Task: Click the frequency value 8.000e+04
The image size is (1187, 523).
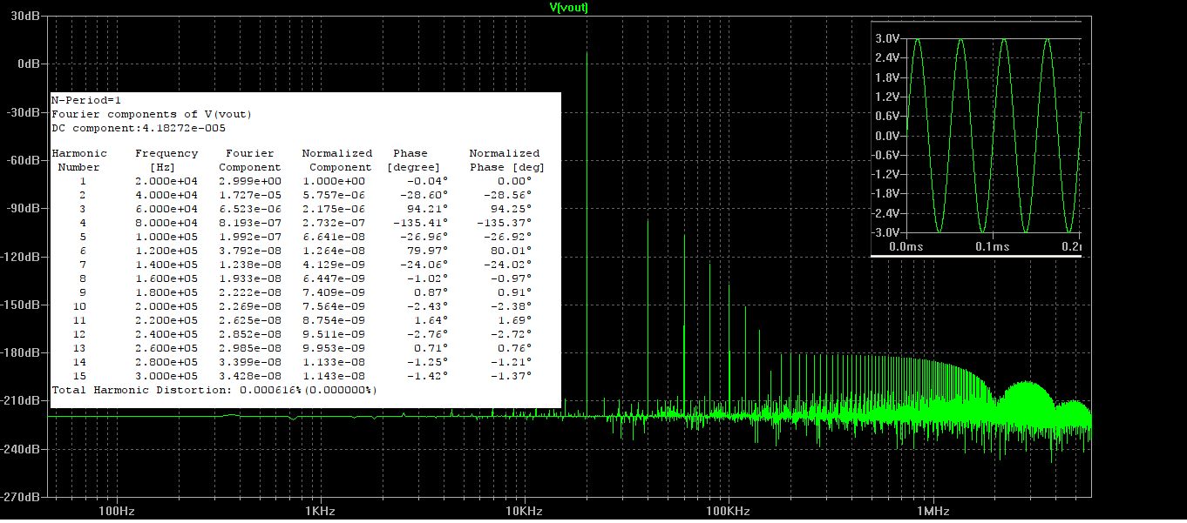Action: [x=166, y=223]
